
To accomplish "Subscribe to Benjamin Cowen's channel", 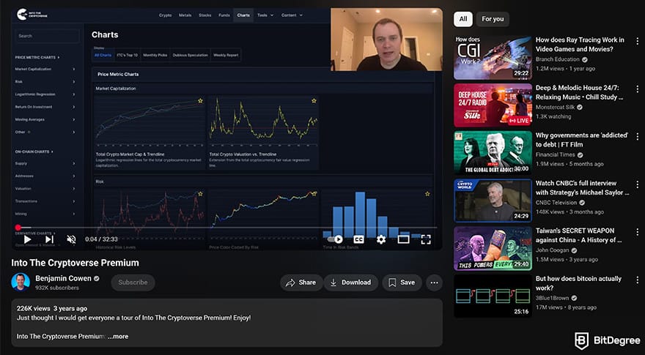I will [133, 283].
